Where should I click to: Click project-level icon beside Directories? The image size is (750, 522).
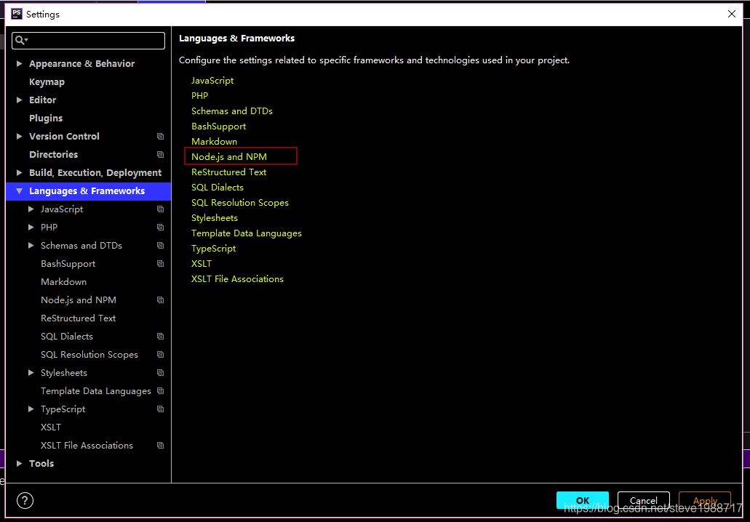[x=160, y=155]
